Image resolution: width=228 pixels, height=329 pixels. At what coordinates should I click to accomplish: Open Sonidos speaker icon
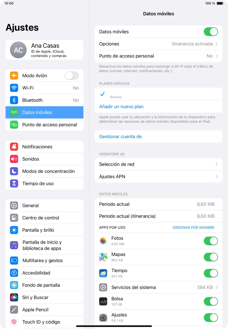coord(14,159)
